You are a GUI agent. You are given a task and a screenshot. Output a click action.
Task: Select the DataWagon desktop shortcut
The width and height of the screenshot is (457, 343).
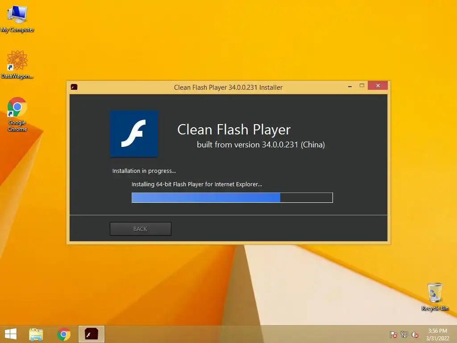tap(17, 64)
